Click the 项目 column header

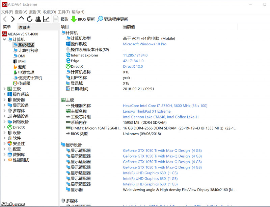click(x=65, y=27)
